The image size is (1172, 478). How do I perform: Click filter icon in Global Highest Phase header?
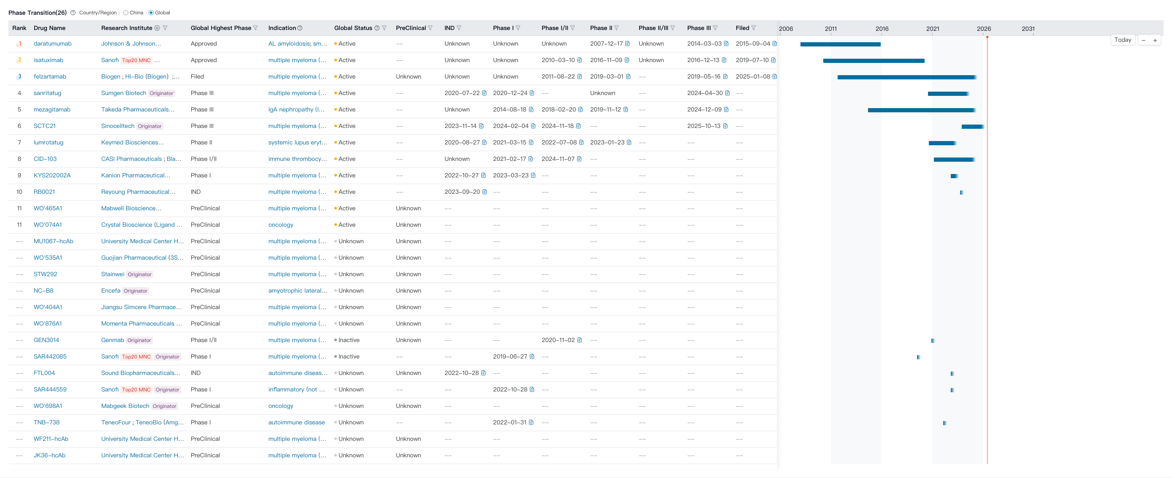coord(256,28)
